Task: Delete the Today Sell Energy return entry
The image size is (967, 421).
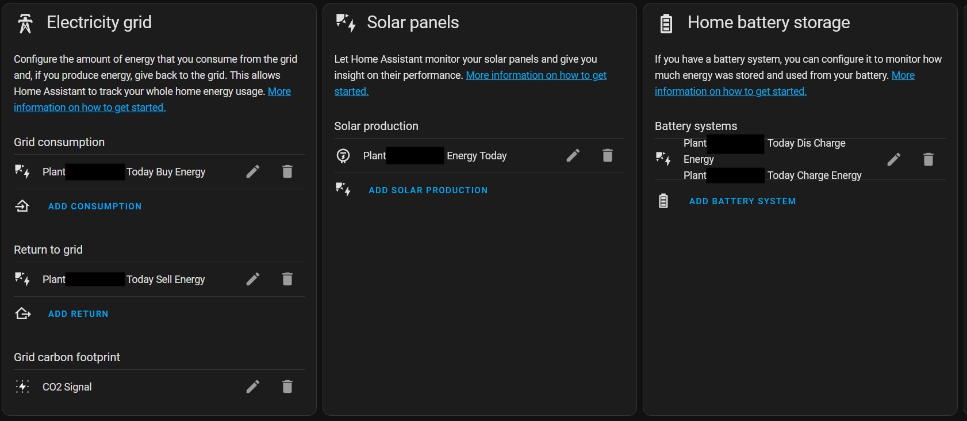Action: click(287, 279)
